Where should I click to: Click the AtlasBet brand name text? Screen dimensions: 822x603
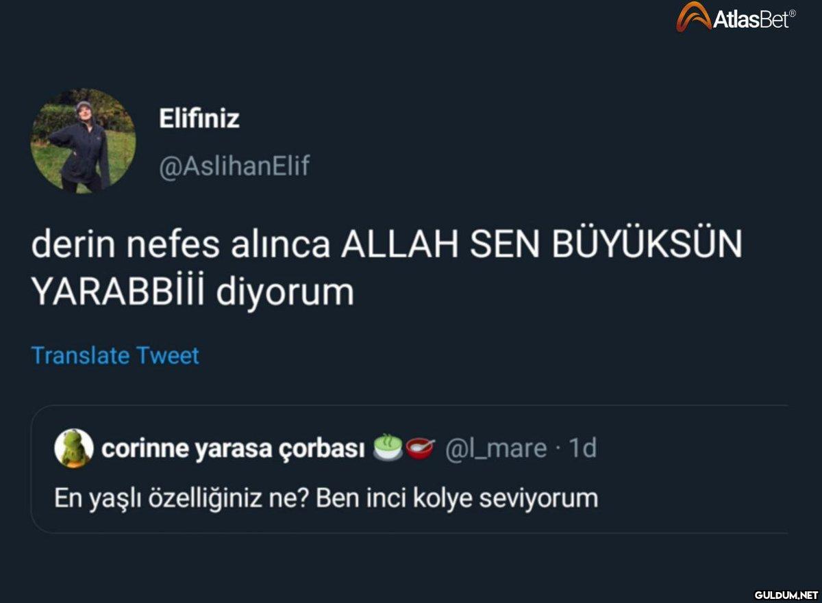749,19
